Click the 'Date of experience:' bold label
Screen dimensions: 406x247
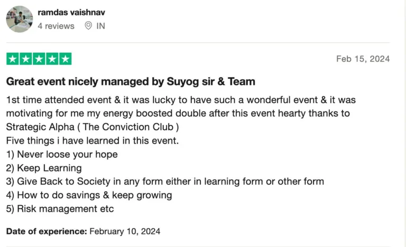pos(47,231)
